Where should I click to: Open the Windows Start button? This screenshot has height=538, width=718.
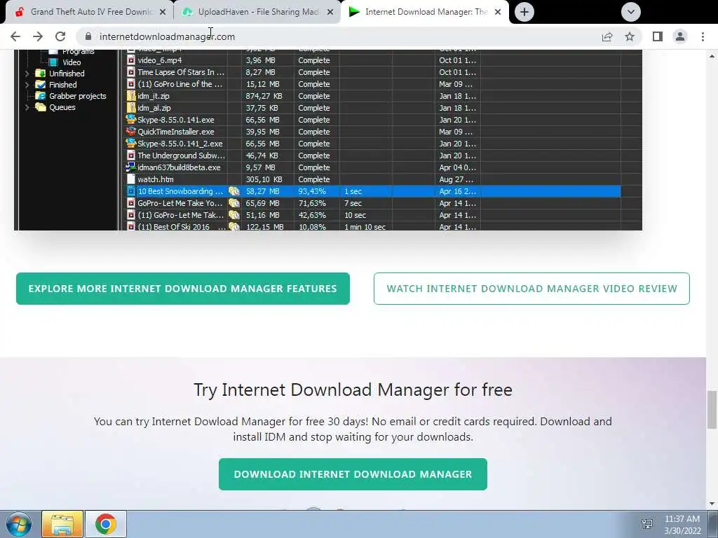18,524
